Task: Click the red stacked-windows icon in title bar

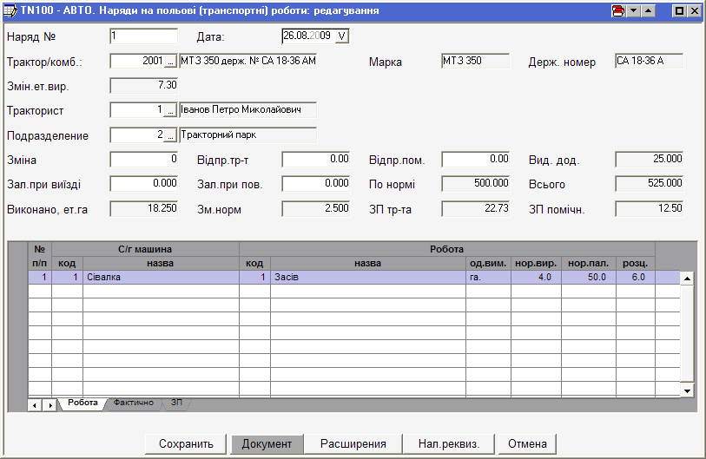Action: click(618, 10)
